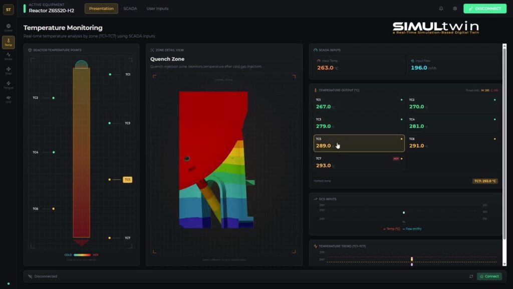Screen dimensions: 513x289
Task: Click the Temperature Trend pulse icon
Action: tap(316, 246)
